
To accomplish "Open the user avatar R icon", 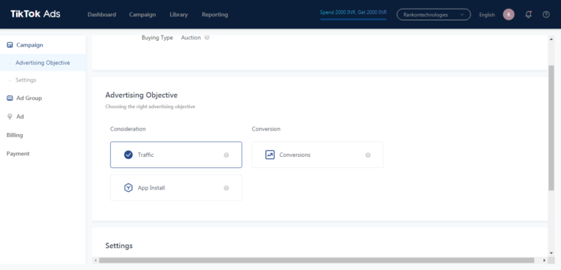I will (508, 15).
